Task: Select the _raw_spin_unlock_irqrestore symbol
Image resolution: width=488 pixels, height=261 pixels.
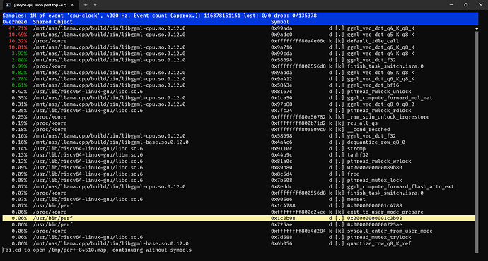Action: (388, 117)
